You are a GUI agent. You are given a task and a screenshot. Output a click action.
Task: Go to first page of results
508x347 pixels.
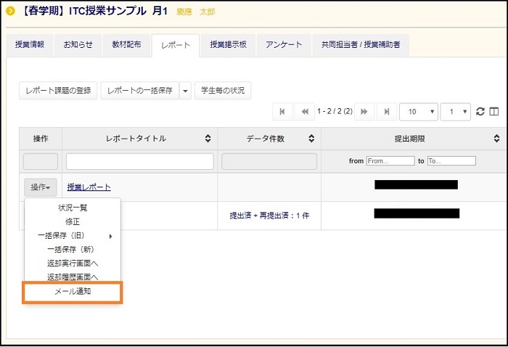(282, 112)
